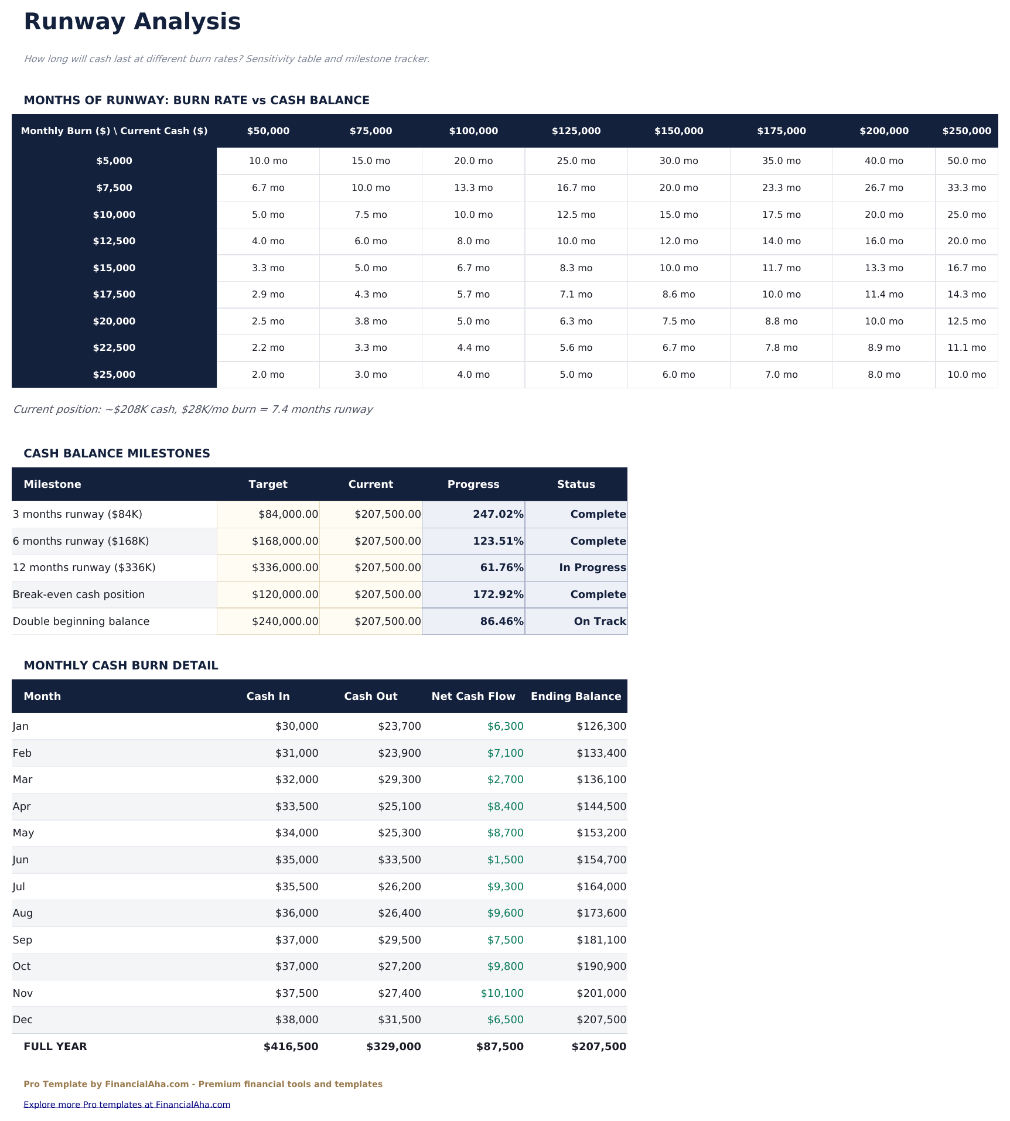Select the 10.0 mo cell under $50,000
The height and width of the screenshot is (1121, 1010).
(x=268, y=160)
